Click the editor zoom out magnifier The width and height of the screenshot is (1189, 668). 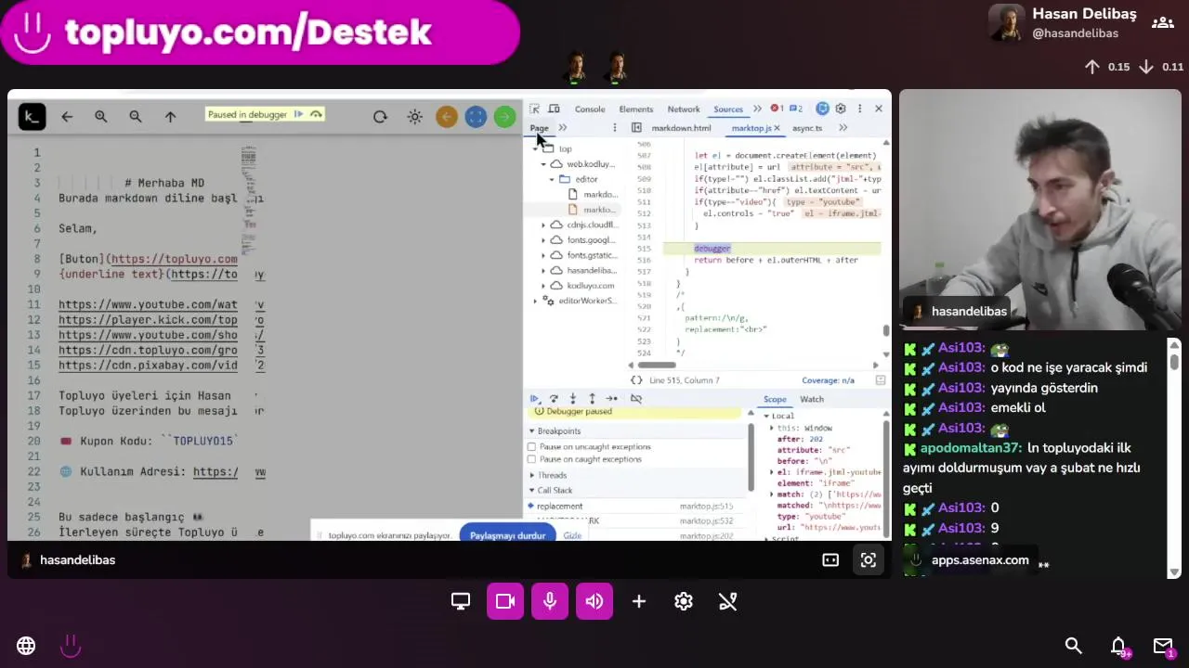[x=136, y=117]
